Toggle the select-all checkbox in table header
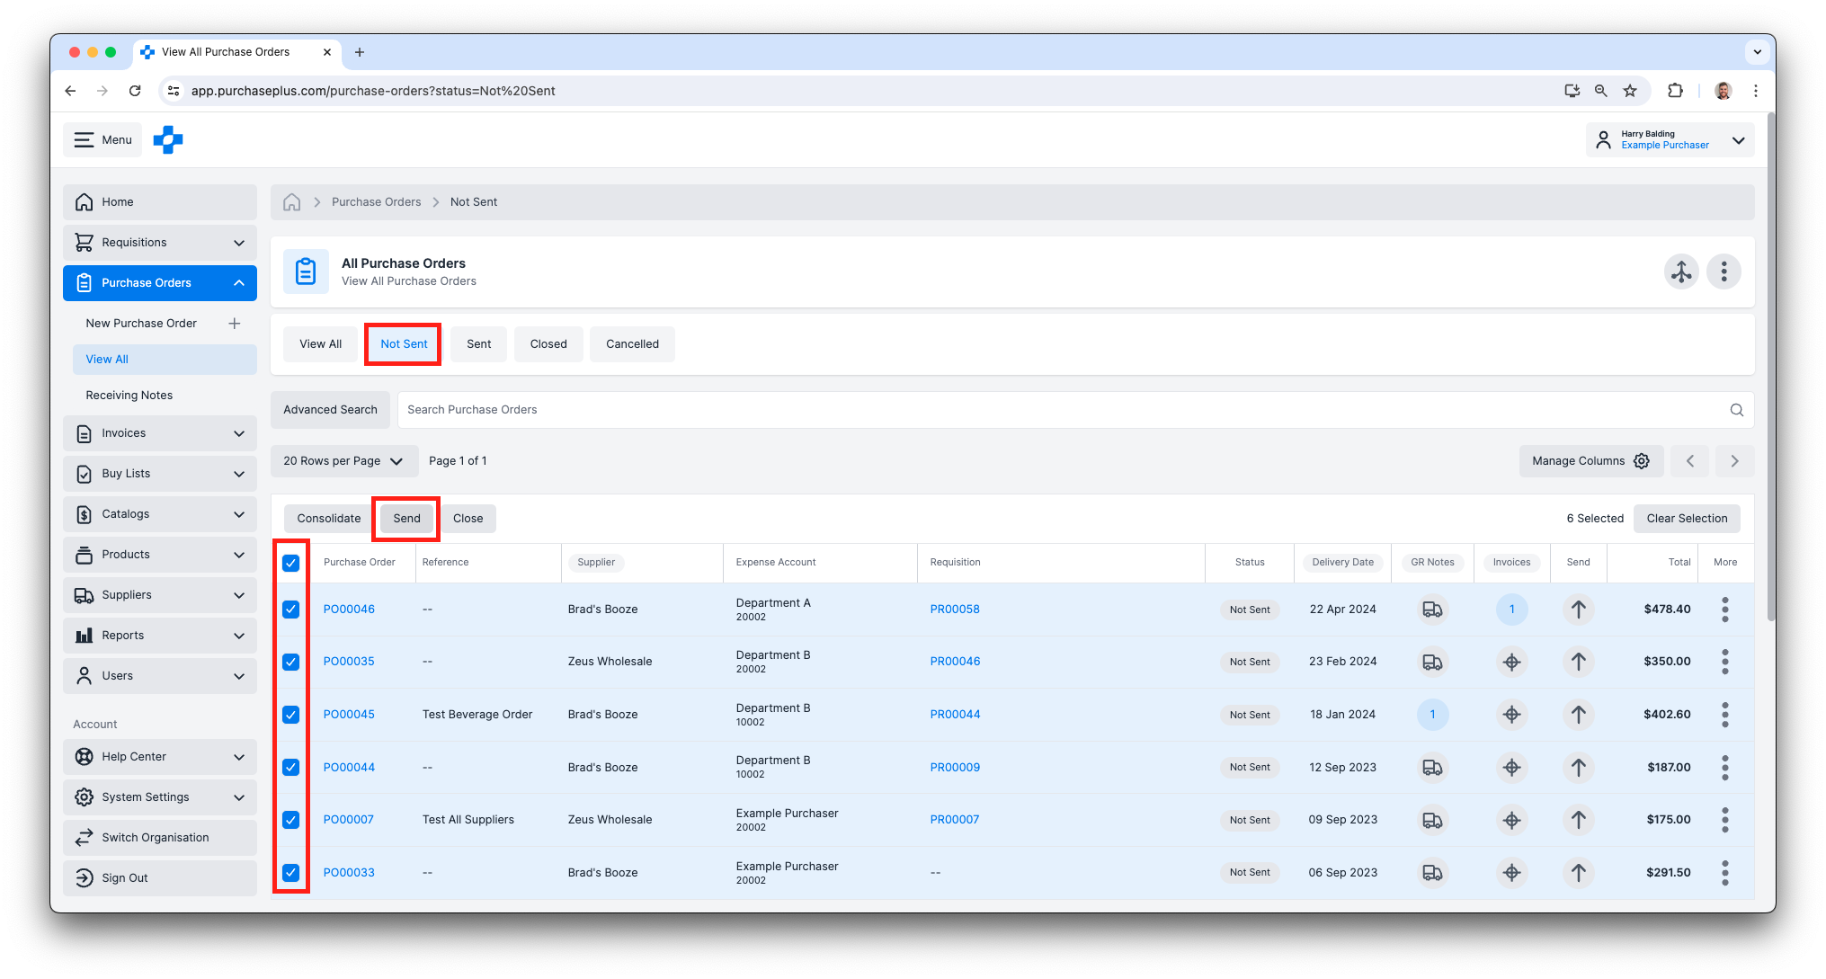The width and height of the screenshot is (1826, 979). [x=290, y=563]
